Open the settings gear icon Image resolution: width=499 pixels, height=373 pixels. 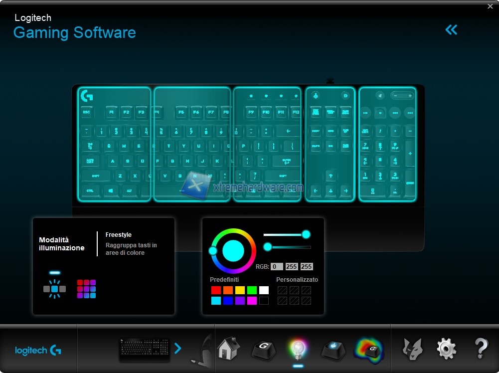pyautogui.click(x=446, y=349)
